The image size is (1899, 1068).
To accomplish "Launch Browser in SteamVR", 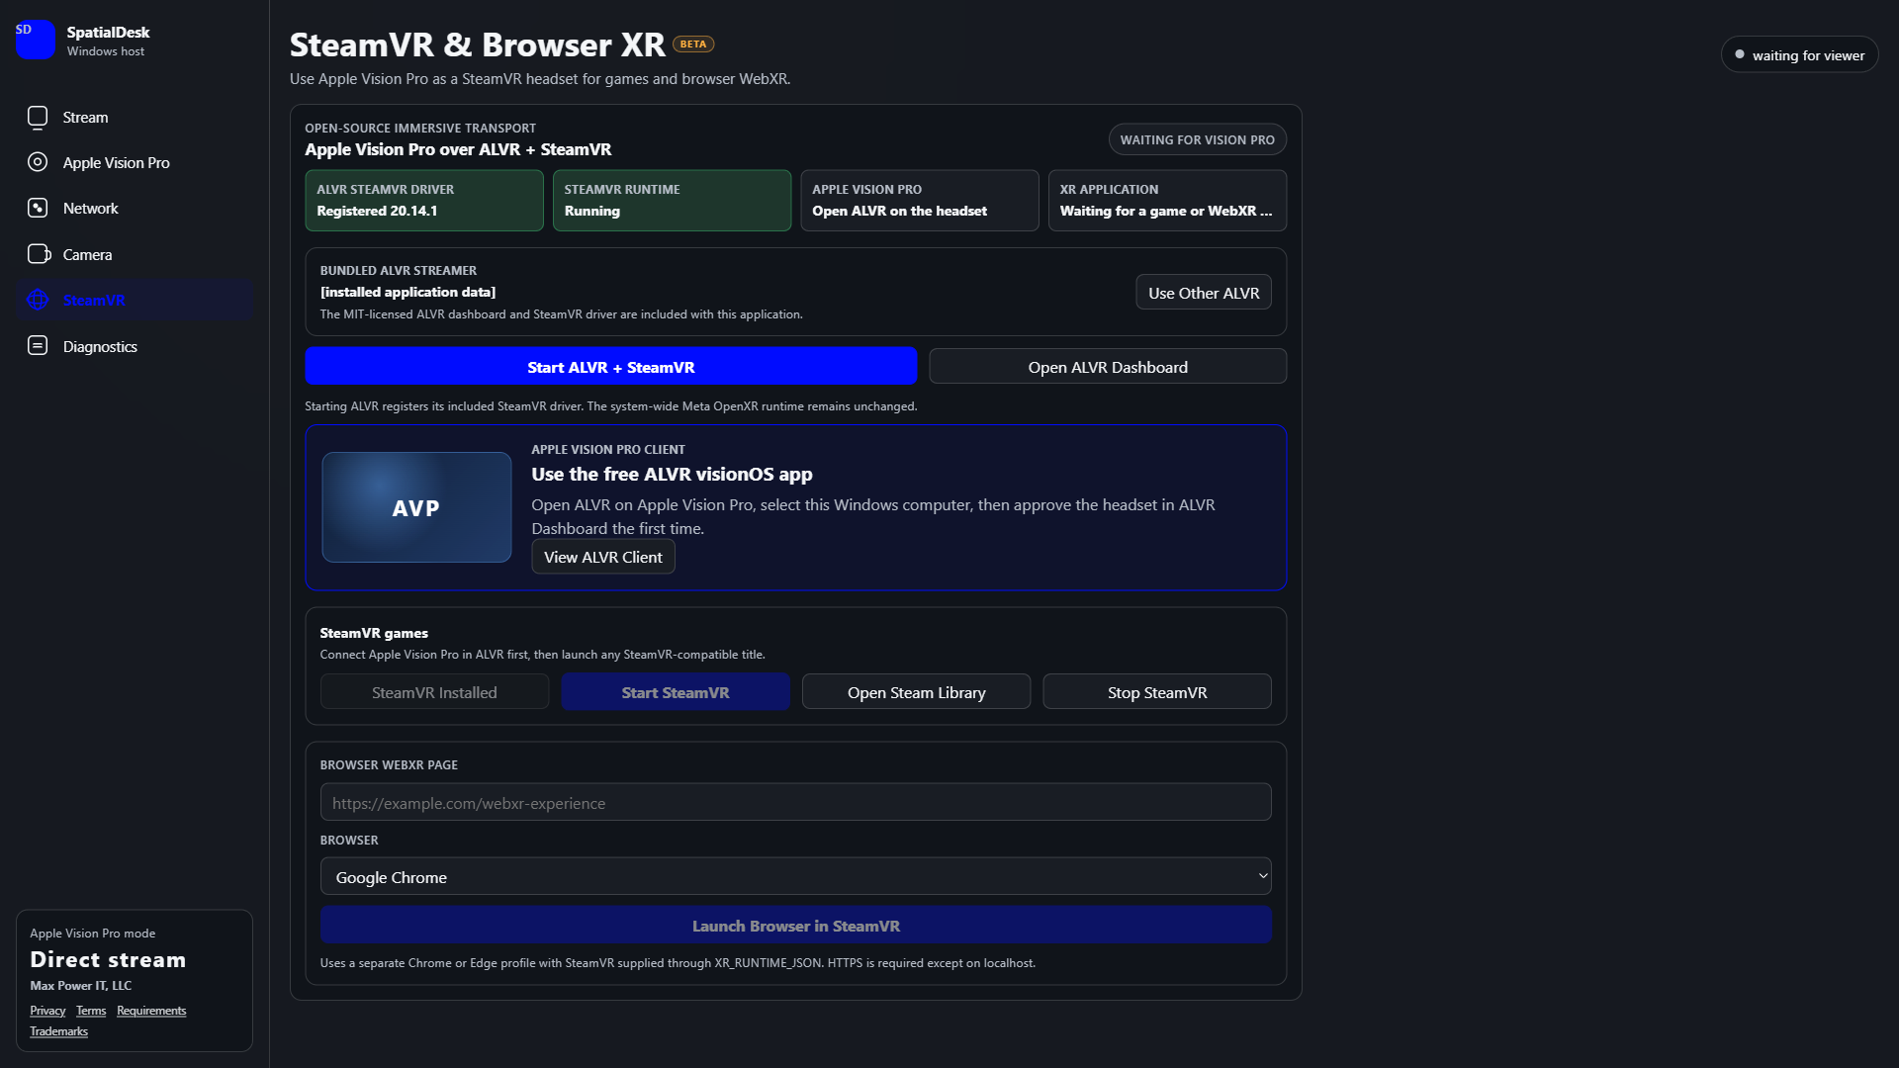I will [x=796, y=926].
